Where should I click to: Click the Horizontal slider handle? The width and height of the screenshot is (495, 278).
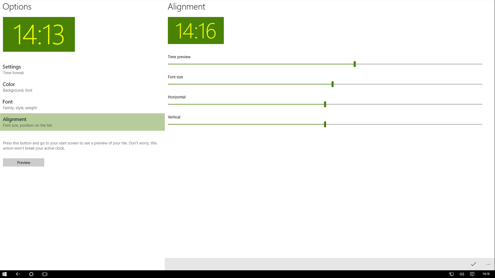(x=325, y=104)
